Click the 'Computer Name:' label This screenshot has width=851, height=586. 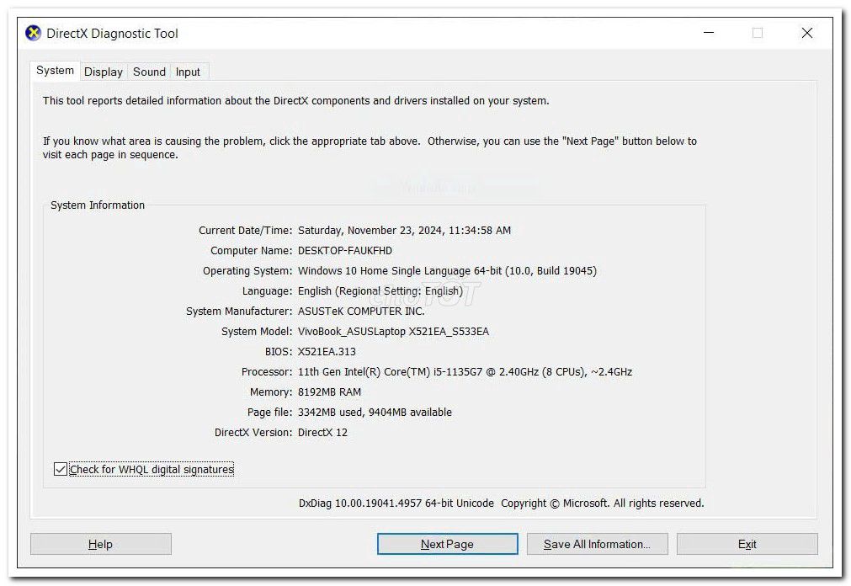coord(252,250)
